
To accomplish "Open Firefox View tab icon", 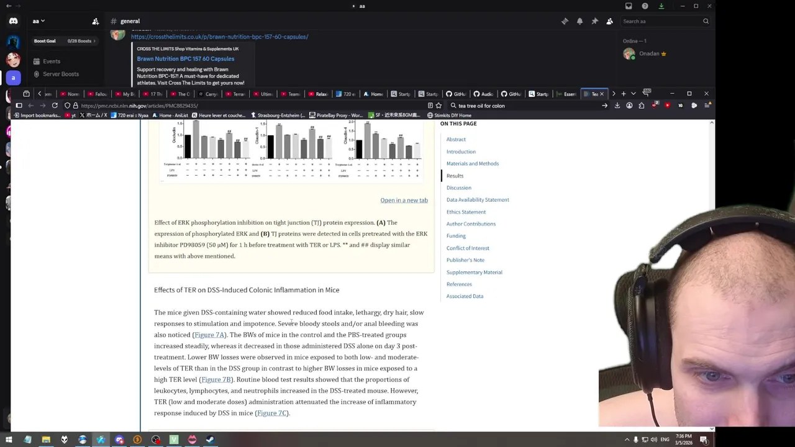I will pyautogui.click(x=26, y=94).
